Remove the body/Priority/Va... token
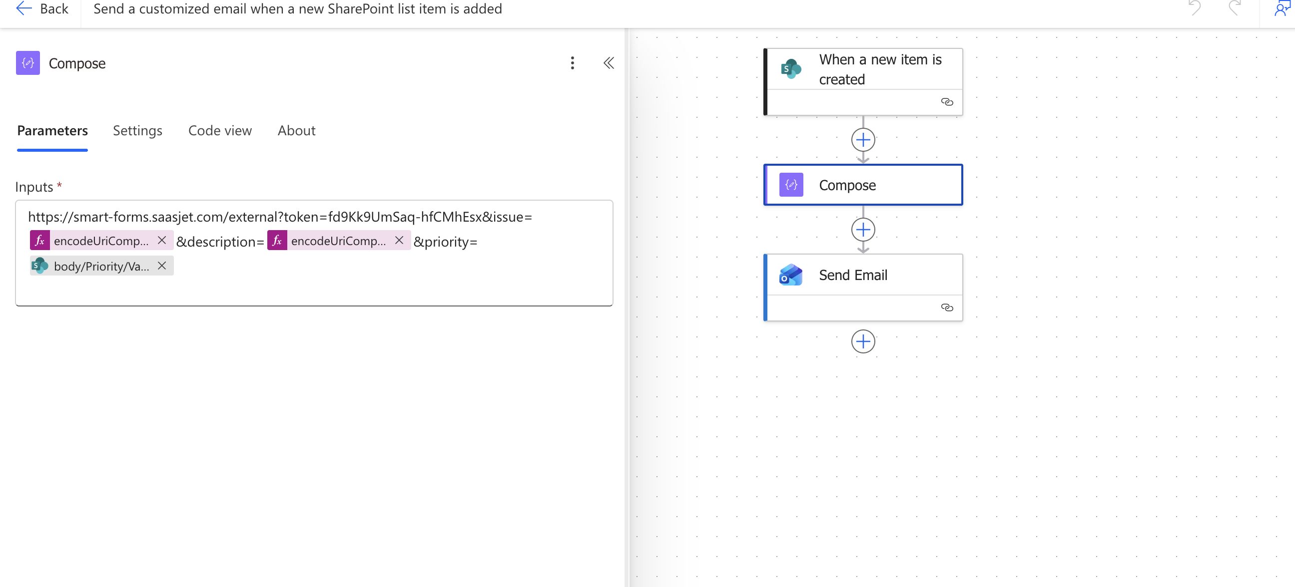 (162, 266)
